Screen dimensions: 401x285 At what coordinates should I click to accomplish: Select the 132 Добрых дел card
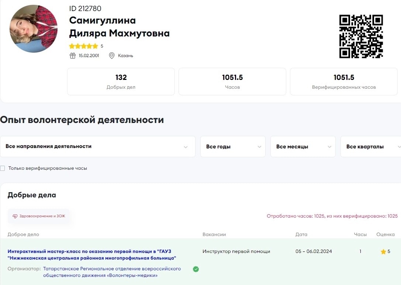[121, 82]
